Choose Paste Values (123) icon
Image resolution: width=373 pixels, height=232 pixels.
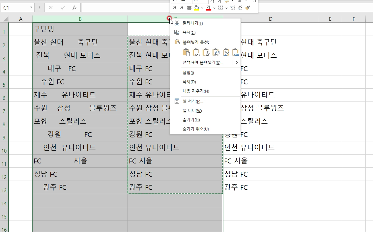[x=196, y=52]
